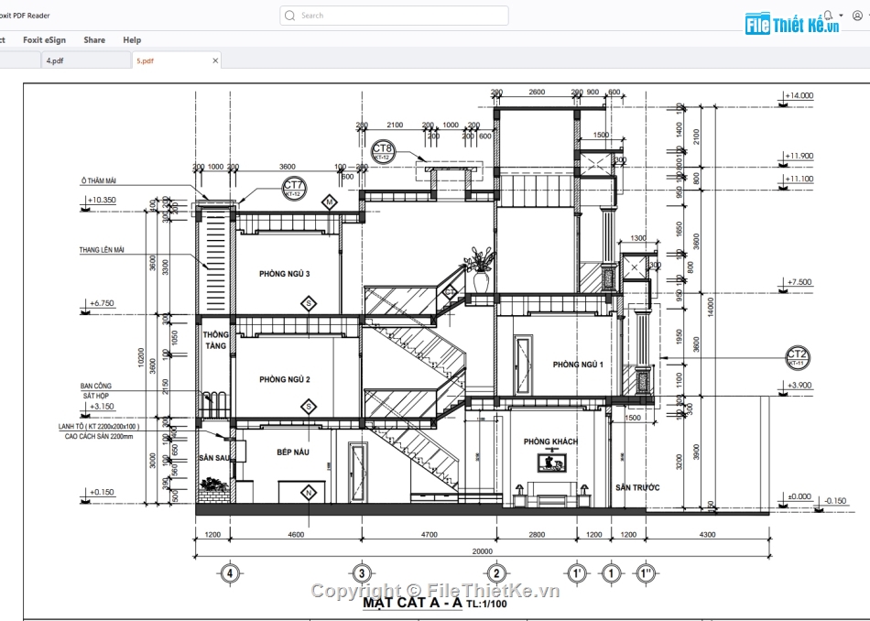Focus the Search input field

[x=403, y=16]
